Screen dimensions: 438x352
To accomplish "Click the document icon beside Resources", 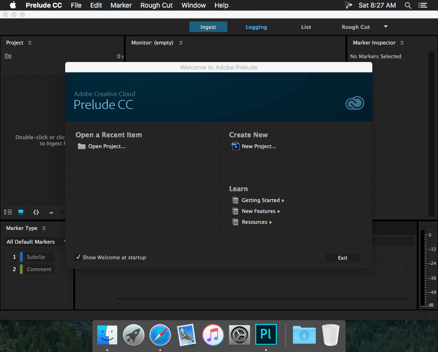I will (235, 222).
